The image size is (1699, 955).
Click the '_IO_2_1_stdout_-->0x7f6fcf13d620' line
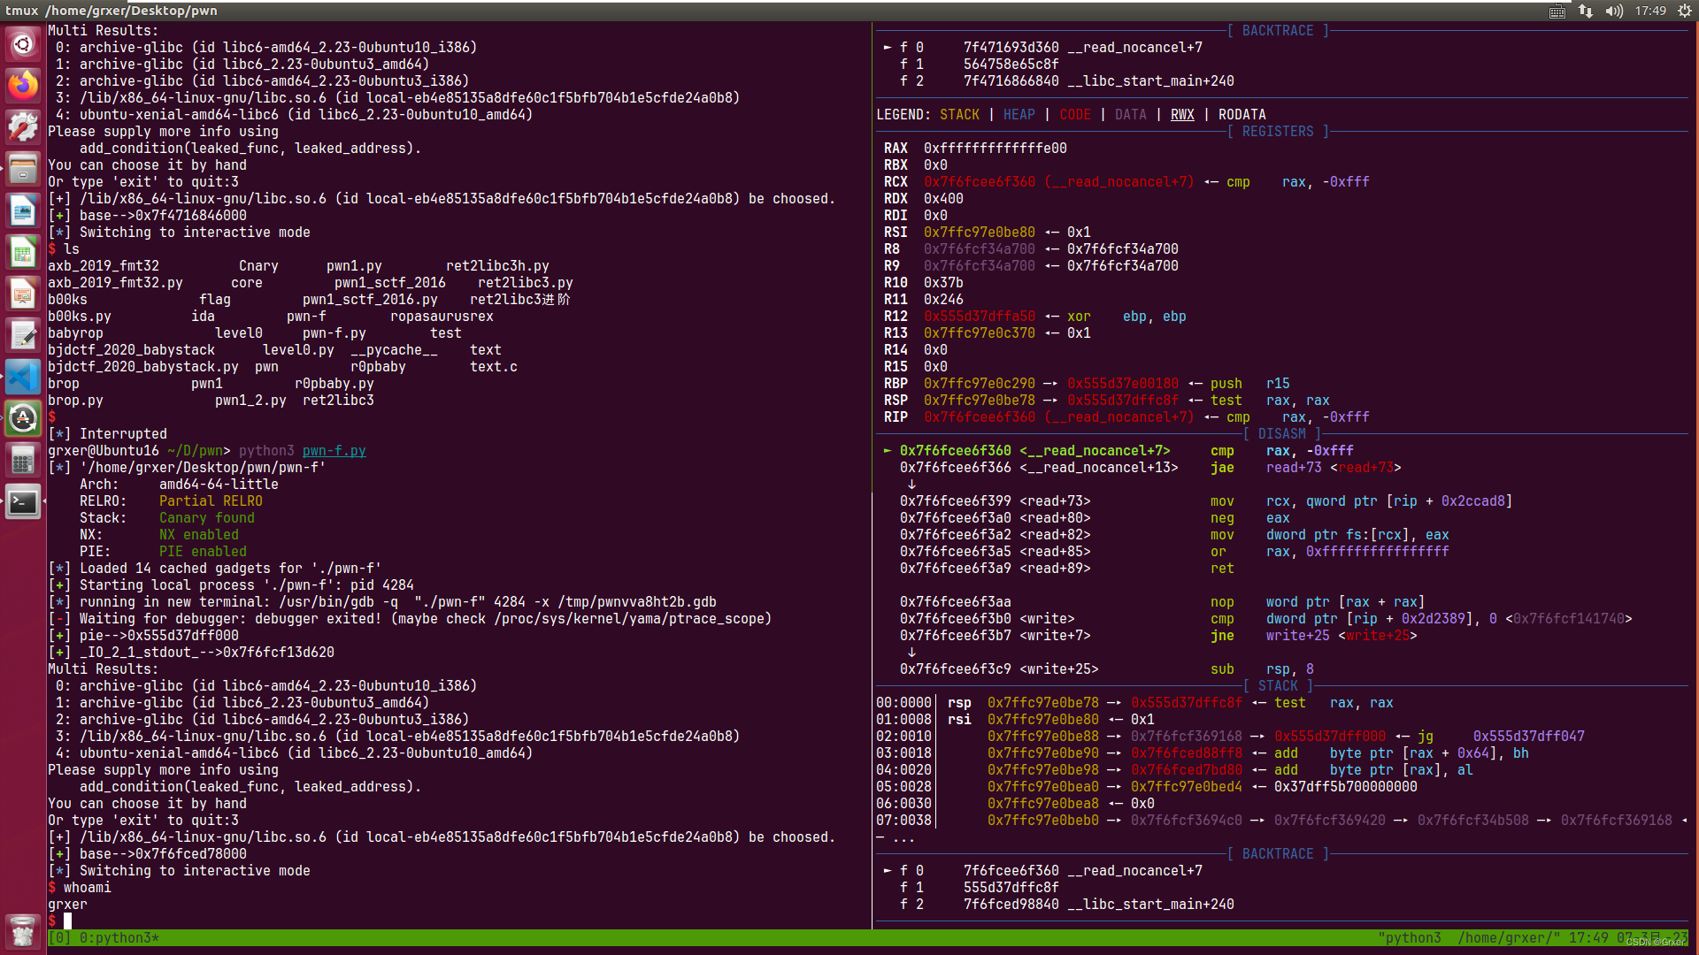(x=191, y=652)
